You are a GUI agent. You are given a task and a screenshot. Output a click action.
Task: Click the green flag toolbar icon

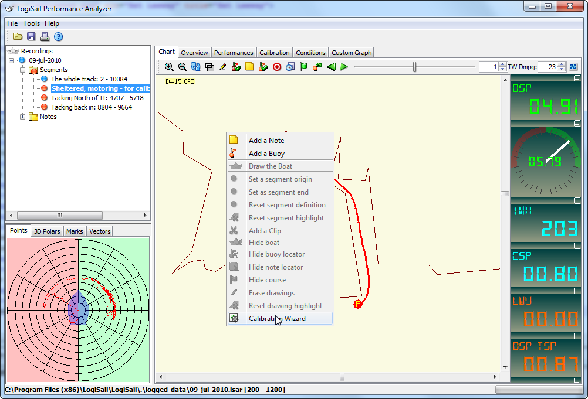[303, 67]
